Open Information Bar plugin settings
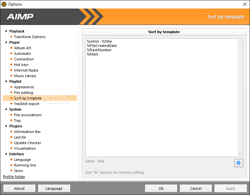Viewport: 250px width, 195px height. 28,132
